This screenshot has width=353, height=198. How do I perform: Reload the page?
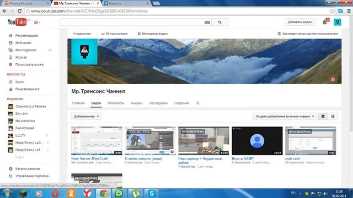click(20, 11)
